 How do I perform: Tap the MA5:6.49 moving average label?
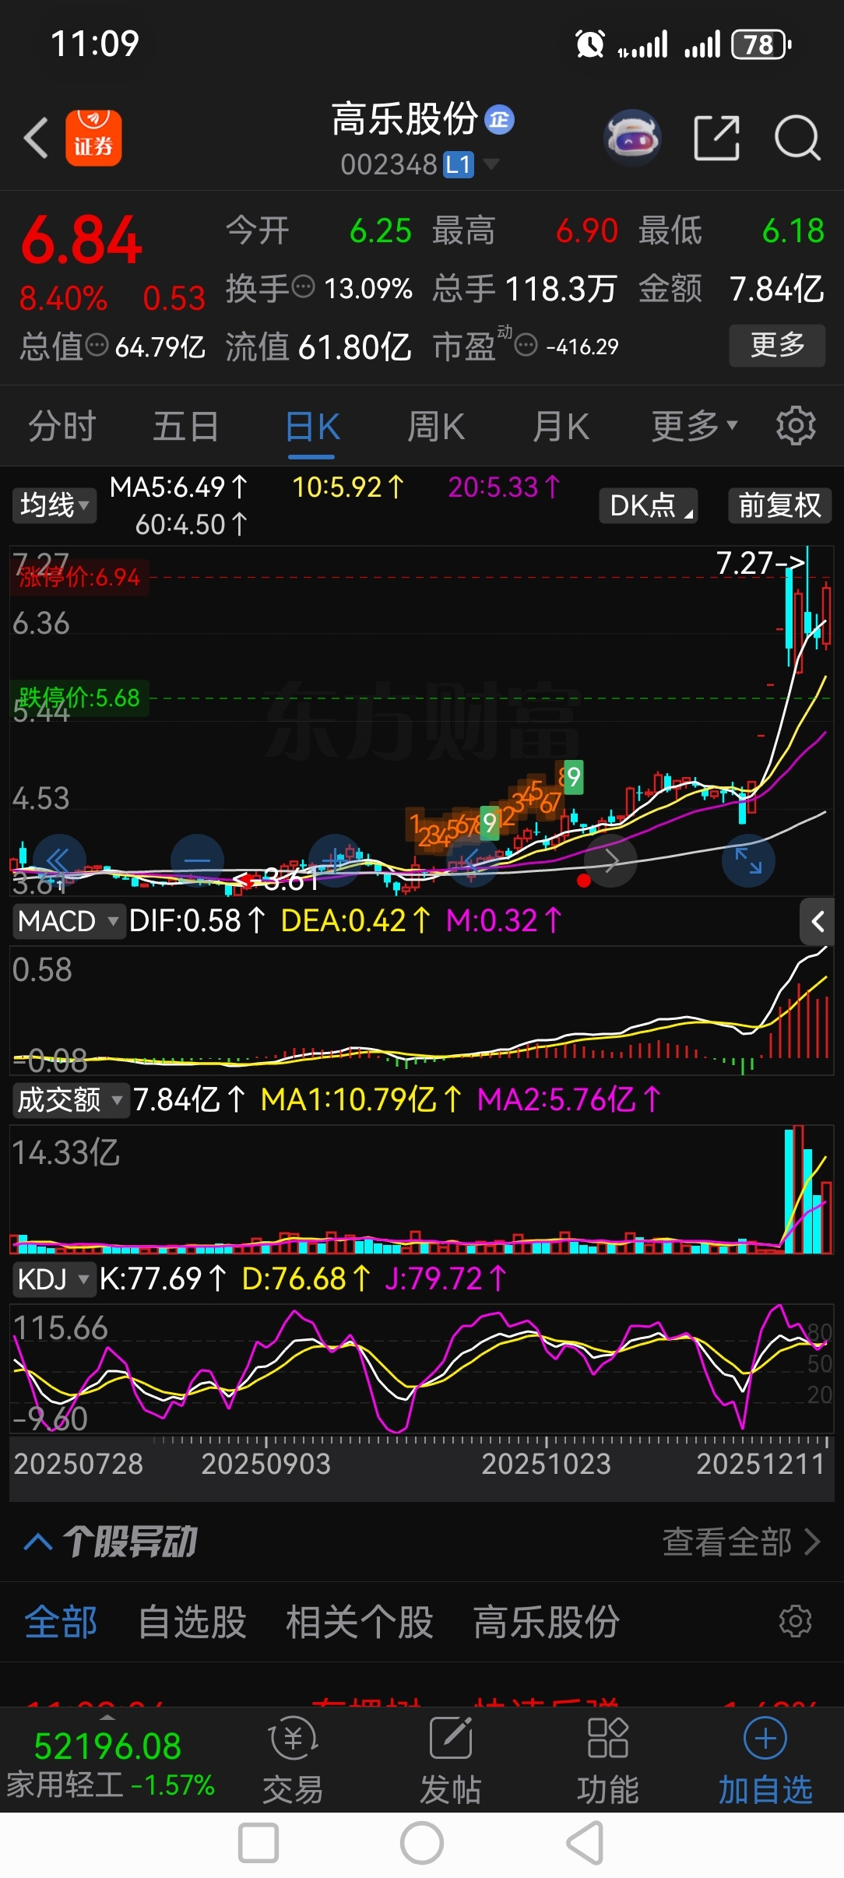(x=178, y=487)
